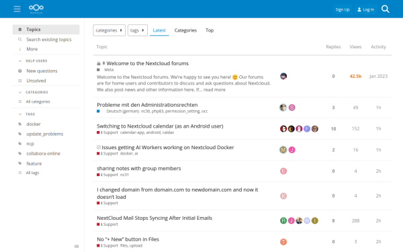Image resolution: width=403 pixels, height=252 pixels.
Task: Sort by Views column header
Action: [x=355, y=47]
